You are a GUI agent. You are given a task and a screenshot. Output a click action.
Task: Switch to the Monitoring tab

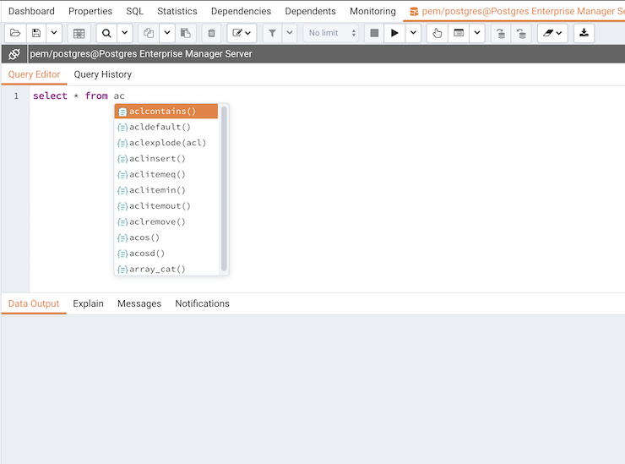pyautogui.click(x=372, y=11)
